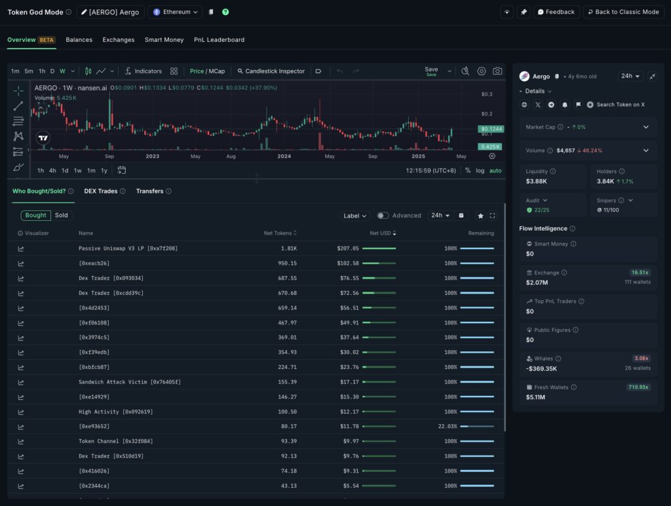Click the Dex Trader [0x093034] row name
The width and height of the screenshot is (671, 506).
point(111,279)
